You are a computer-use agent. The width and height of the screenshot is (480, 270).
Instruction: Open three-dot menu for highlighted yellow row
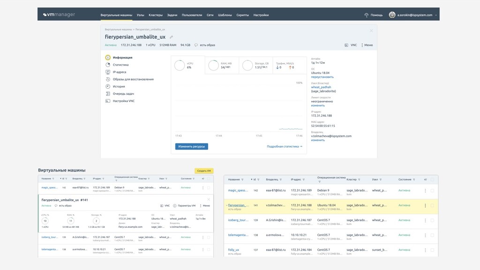click(425, 205)
